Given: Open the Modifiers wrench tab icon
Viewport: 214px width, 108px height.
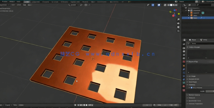Looking at the screenshot, I should click(184, 69).
